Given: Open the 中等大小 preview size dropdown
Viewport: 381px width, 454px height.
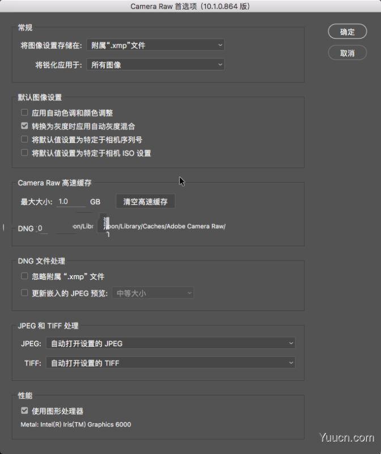Looking at the screenshot, I should pos(153,293).
